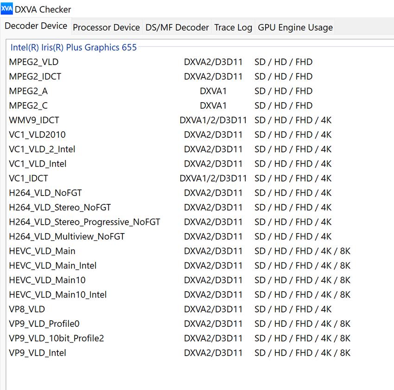Select the VP8_VLD decoder row

[x=27, y=309]
